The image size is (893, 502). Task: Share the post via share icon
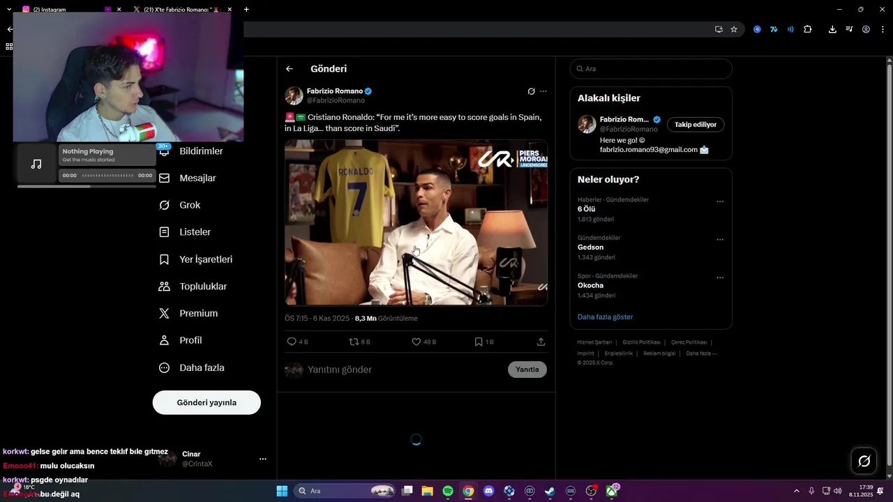pos(541,342)
